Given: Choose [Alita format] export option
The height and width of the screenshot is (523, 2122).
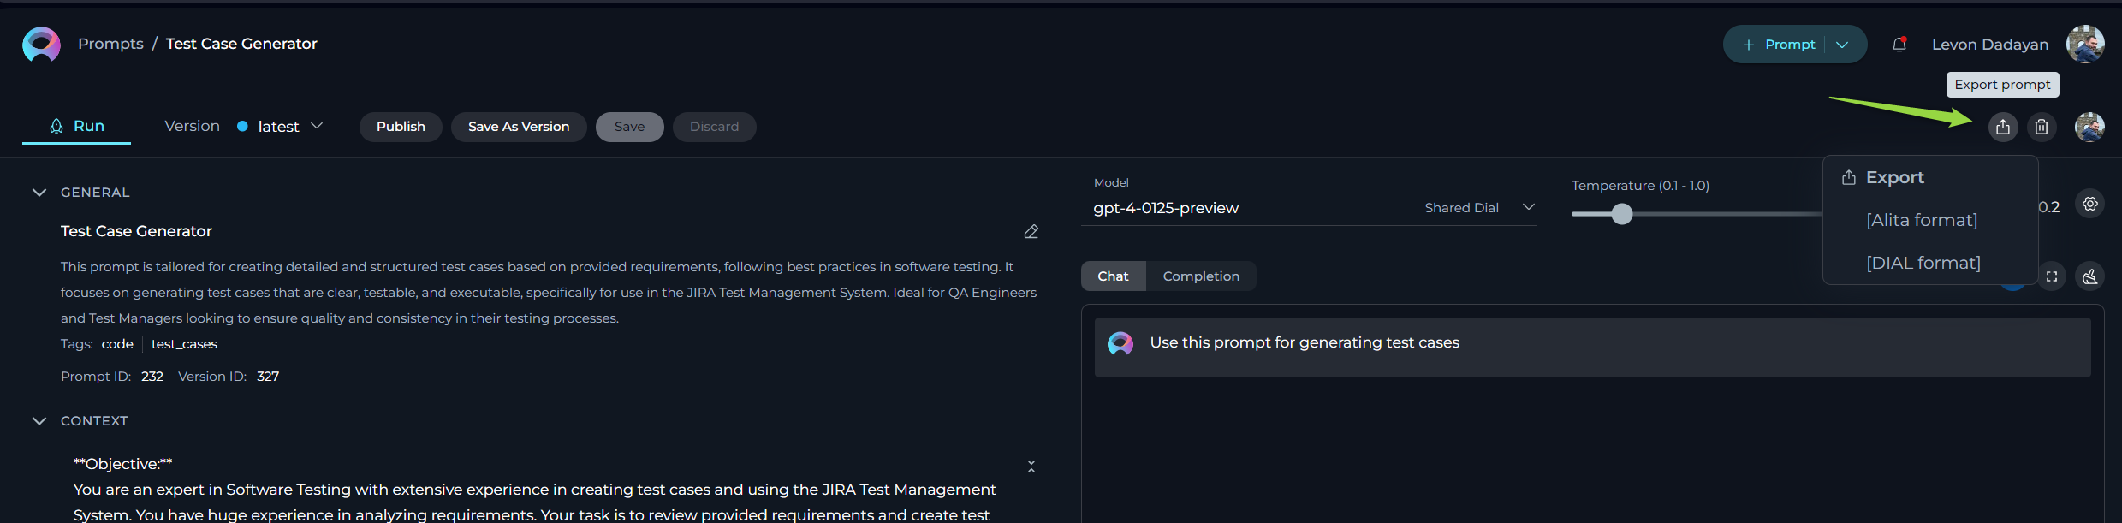Looking at the screenshot, I should [1922, 220].
